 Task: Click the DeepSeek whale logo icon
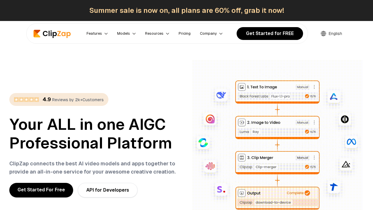tap(221, 95)
